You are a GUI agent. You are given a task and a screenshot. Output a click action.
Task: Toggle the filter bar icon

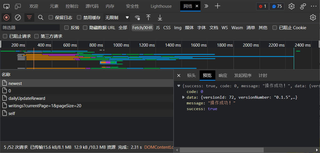point(29,17)
